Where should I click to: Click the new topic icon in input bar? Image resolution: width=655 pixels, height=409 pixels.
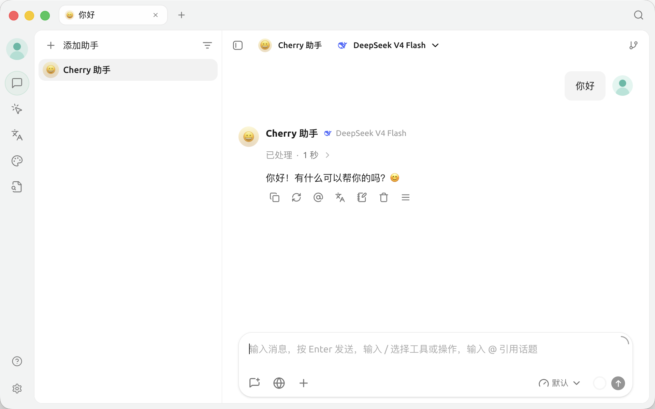click(254, 383)
